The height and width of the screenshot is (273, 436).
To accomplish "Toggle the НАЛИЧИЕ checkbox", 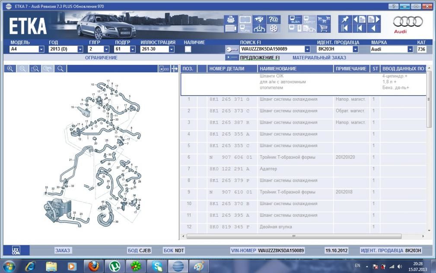I will tap(188, 49).
